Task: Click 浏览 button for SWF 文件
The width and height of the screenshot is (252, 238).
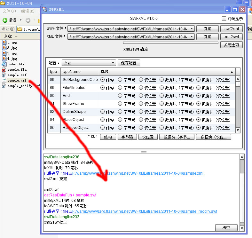Action: 207,28
